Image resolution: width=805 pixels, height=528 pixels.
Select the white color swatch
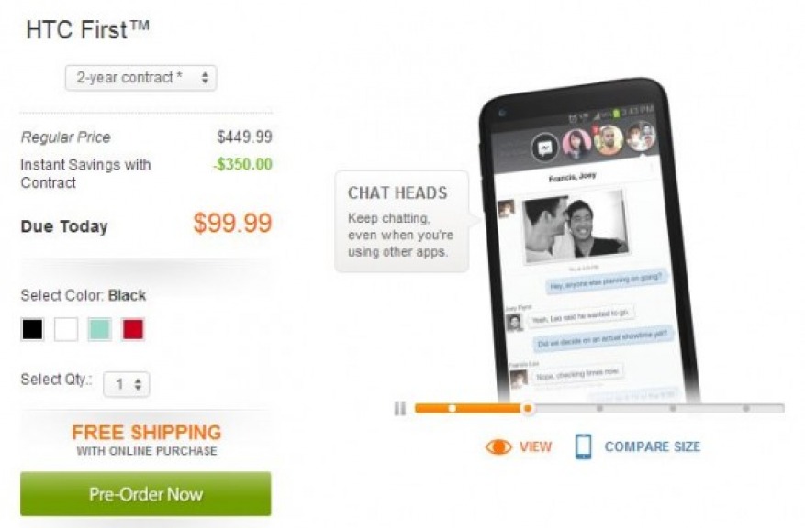click(x=66, y=329)
